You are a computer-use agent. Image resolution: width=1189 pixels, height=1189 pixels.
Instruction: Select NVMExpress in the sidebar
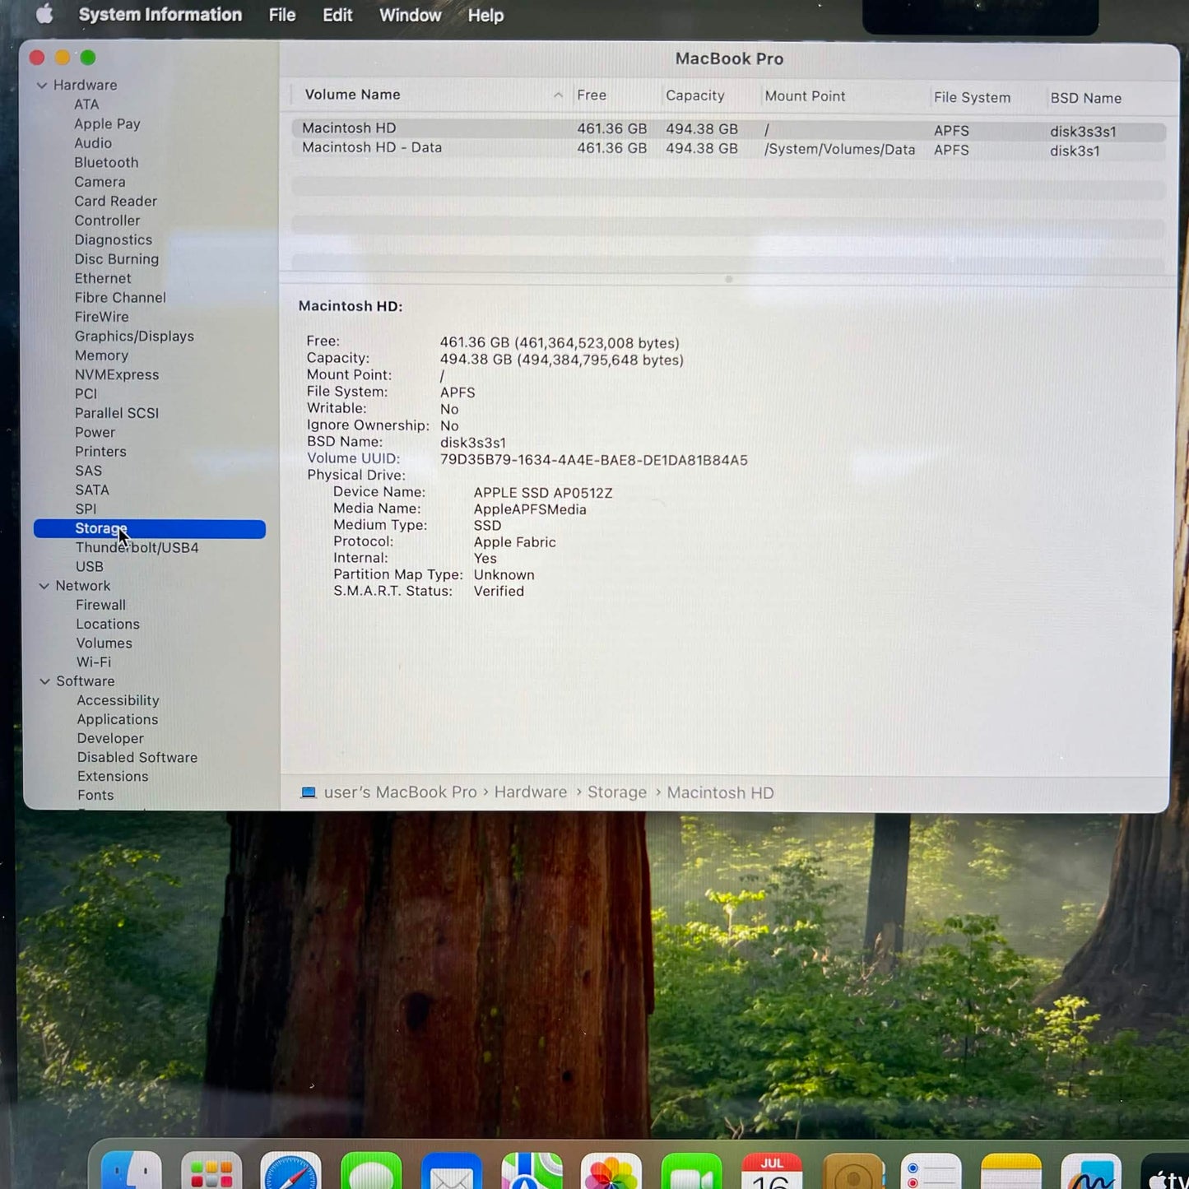[x=117, y=375]
